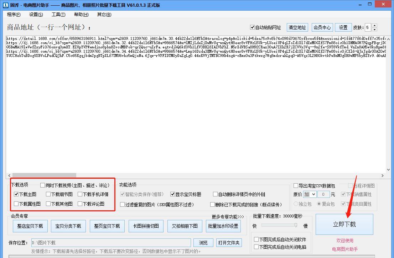This screenshot has height=258, width=394.
Task: Open the 帮助(H) menu
Action: (x=81, y=15)
